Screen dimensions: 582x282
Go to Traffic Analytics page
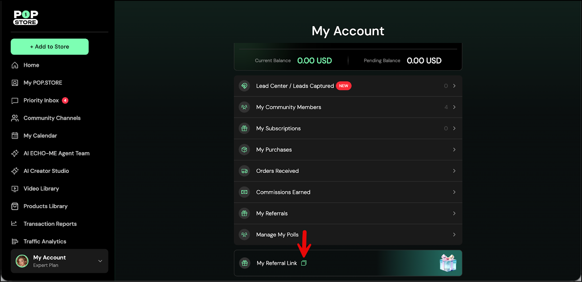click(x=45, y=242)
